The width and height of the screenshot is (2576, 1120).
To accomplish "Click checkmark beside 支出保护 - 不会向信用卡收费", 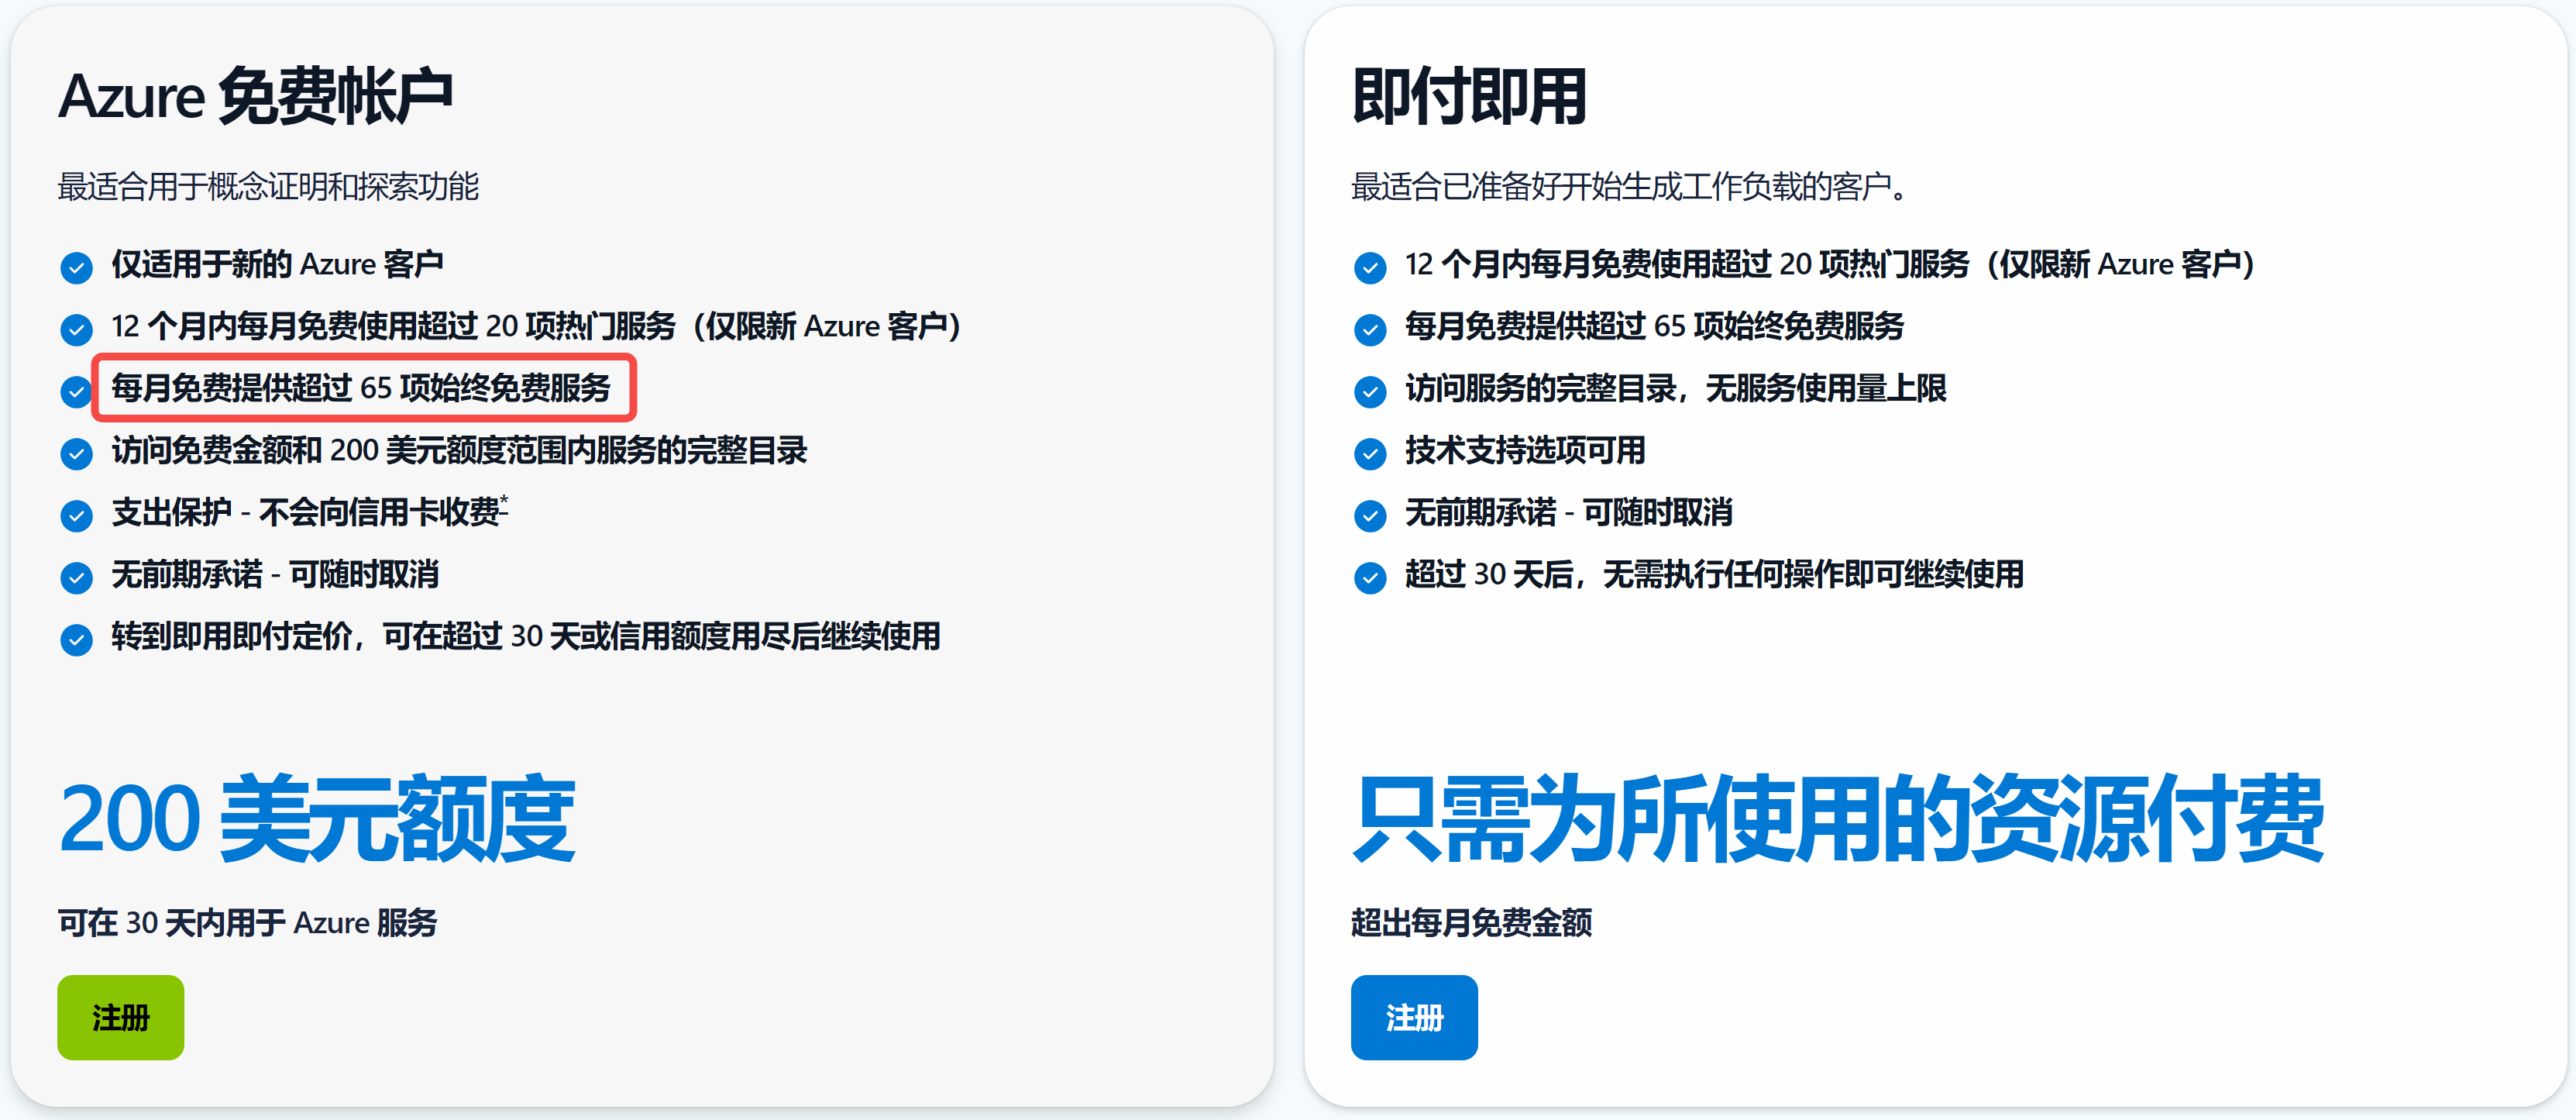I will (76, 515).
